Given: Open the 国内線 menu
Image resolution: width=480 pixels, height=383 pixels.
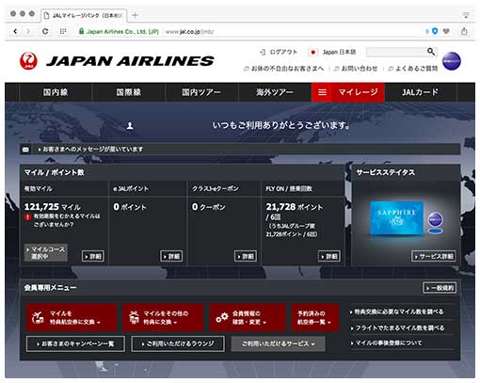Looking at the screenshot, I should click(56, 92).
